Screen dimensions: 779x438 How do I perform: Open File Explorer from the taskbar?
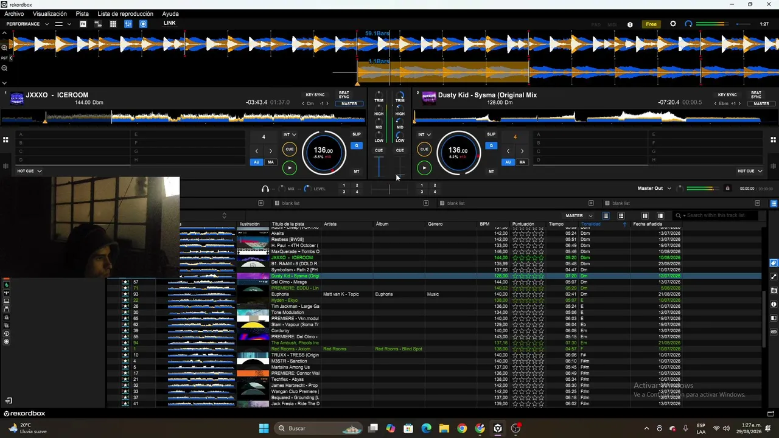pos(444,428)
